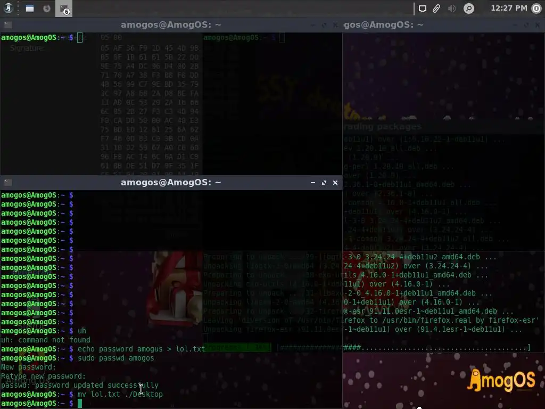Open the display settings tray icon
Viewport: 545px width, 409px height.
[x=422, y=9]
